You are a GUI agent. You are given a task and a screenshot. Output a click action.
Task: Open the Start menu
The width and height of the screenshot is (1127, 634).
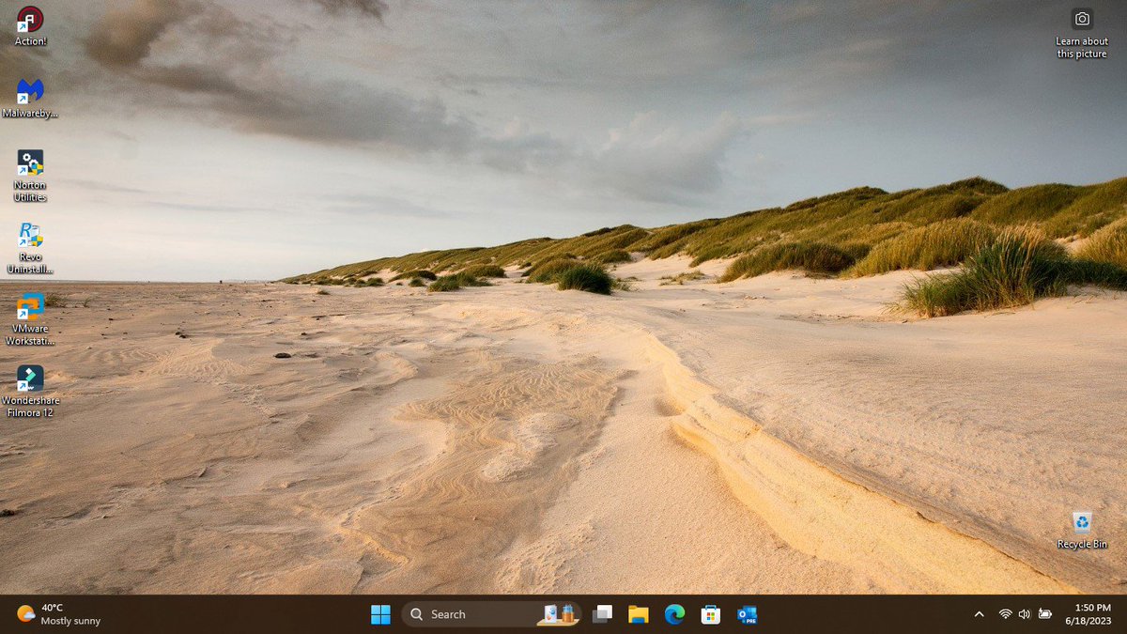coord(380,613)
